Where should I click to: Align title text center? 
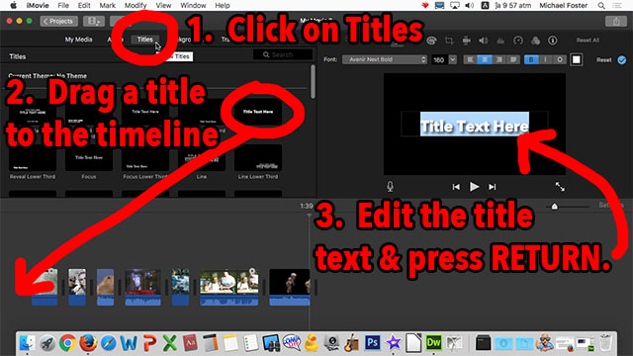(x=485, y=59)
